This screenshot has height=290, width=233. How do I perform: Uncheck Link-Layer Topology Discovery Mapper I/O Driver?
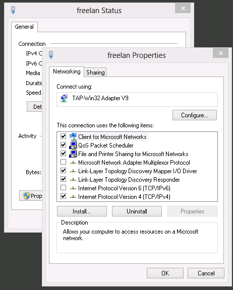64,171
